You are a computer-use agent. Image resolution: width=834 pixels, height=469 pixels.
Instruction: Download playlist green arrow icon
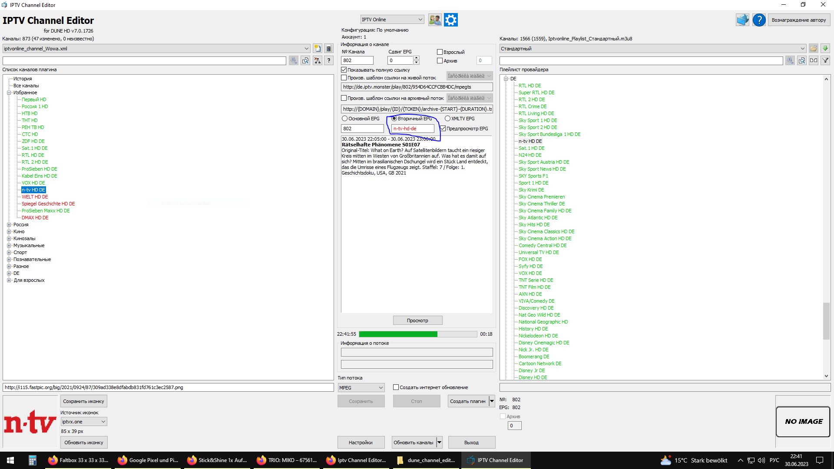825,49
